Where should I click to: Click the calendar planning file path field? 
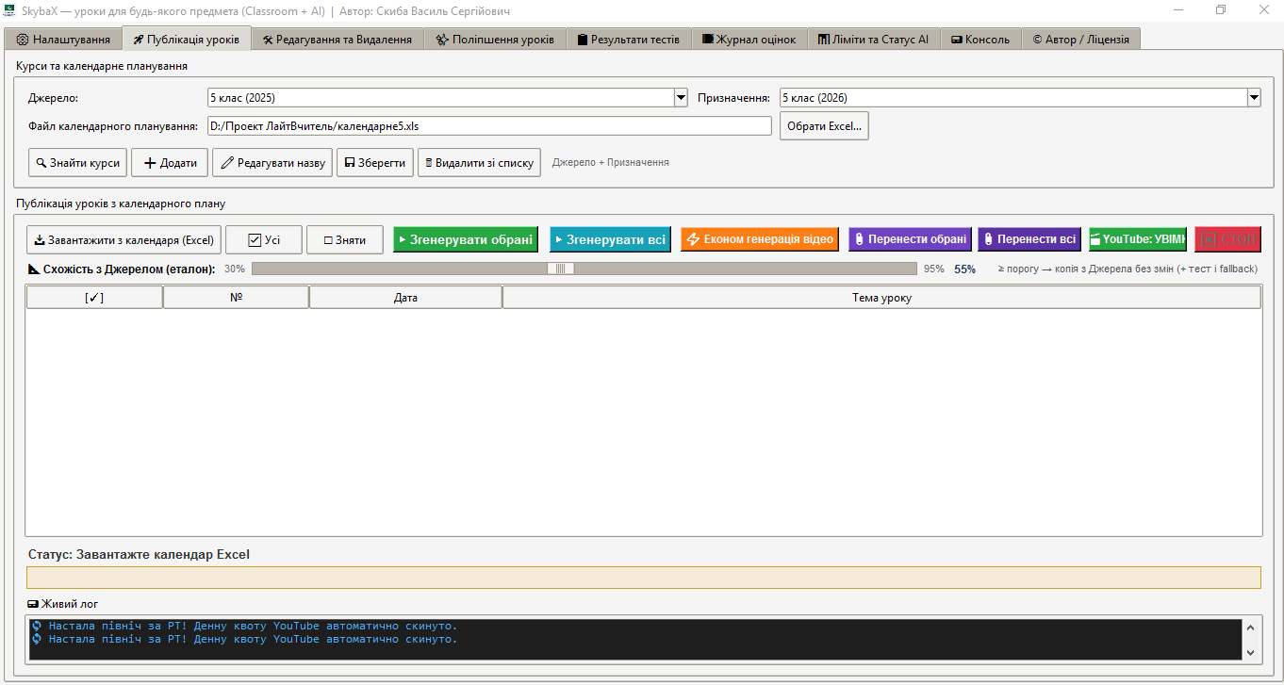(489, 125)
